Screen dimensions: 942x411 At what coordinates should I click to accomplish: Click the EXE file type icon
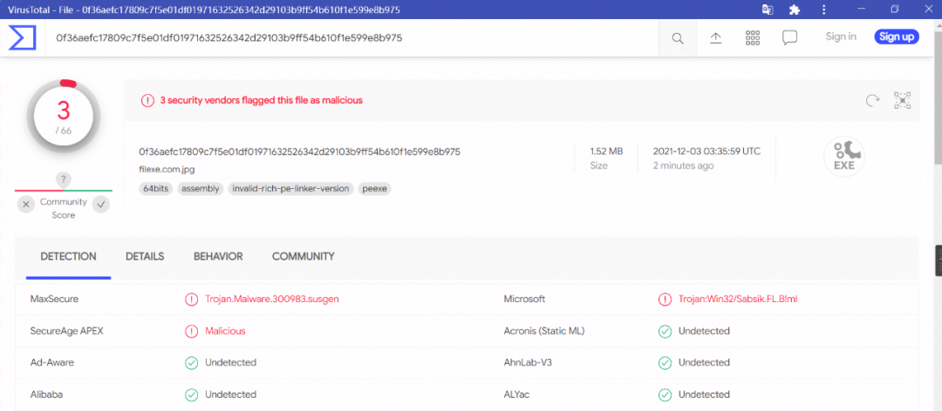[x=844, y=158]
